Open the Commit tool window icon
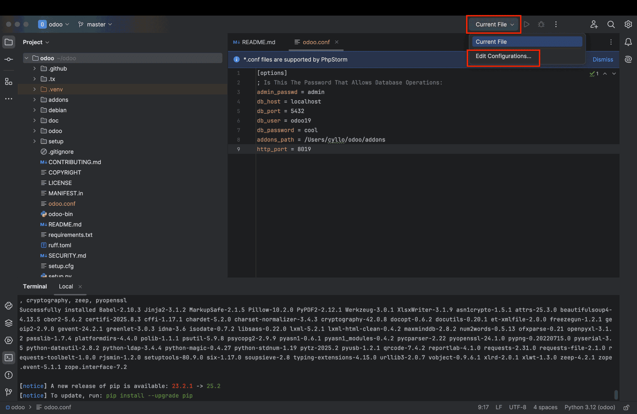The height and width of the screenshot is (414, 637). (9, 59)
